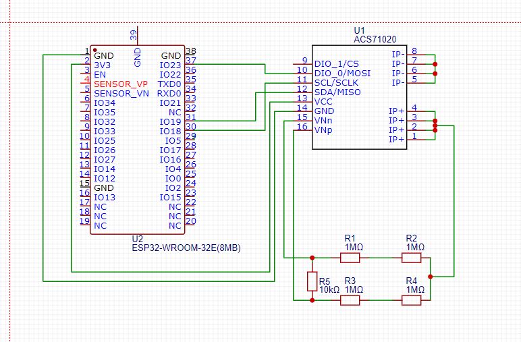Image resolution: width=521 pixels, height=342 pixels.
Task: Click the IO25 pin label
Action: click(105, 141)
